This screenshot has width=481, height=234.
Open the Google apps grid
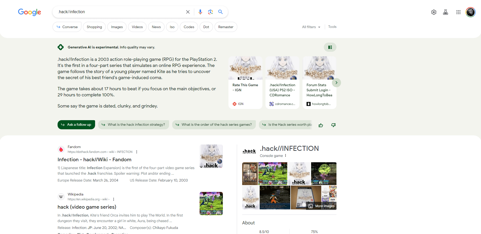[458, 12]
